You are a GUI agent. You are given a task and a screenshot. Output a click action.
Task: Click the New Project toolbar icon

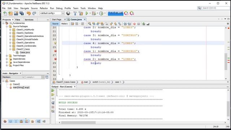(10, 13)
